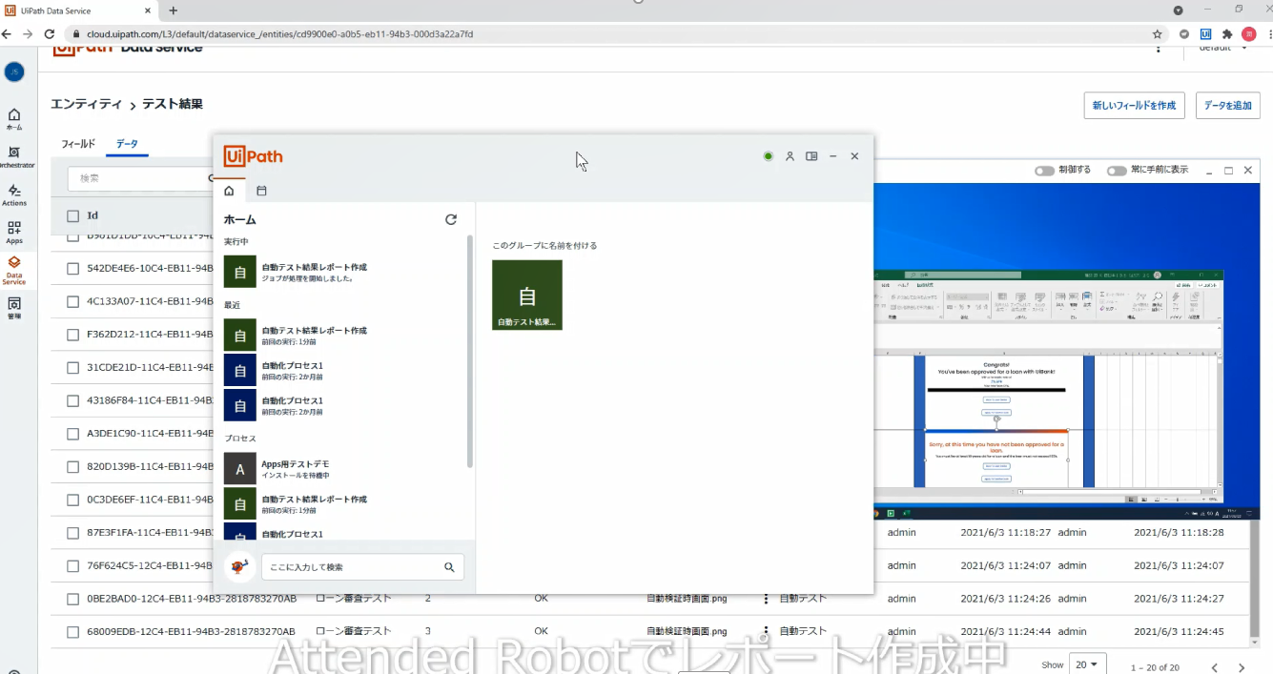Click the Assistant list vertical scrollbar
Image resolution: width=1273 pixels, height=674 pixels.
469,351
